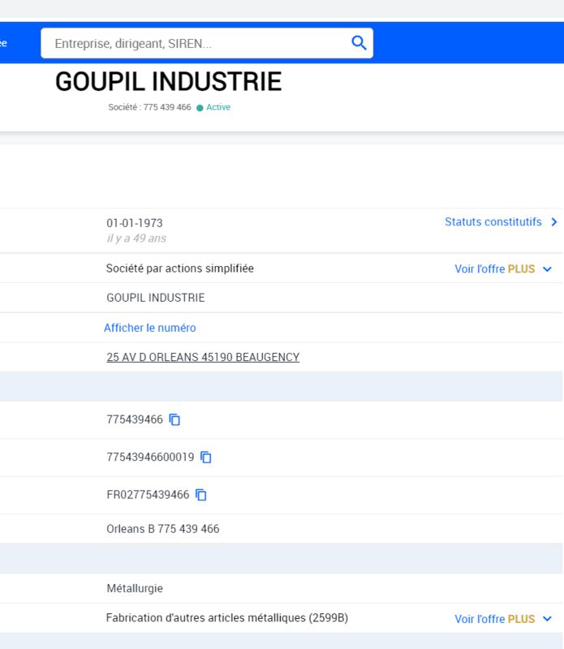Click the VAT value FR02775439466
The height and width of the screenshot is (649, 564).
click(148, 495)
